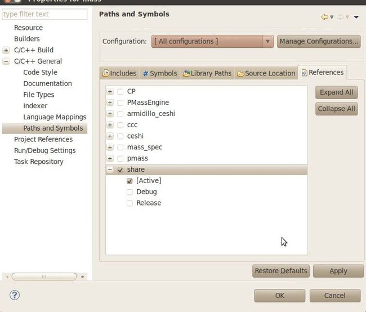Check the armidillo_ceshi reference checkbox
This screenshot has height=312, width=366.
pyautogui.click(x=120, y=114)
